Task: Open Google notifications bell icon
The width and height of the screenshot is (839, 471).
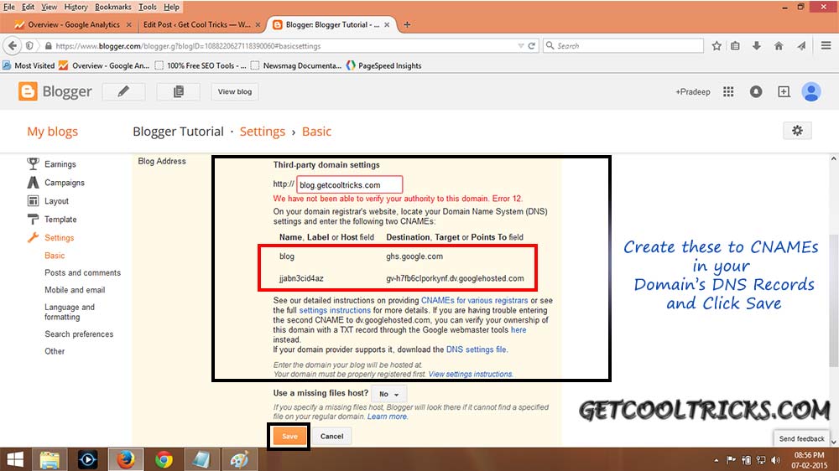Action: [756, 91]
